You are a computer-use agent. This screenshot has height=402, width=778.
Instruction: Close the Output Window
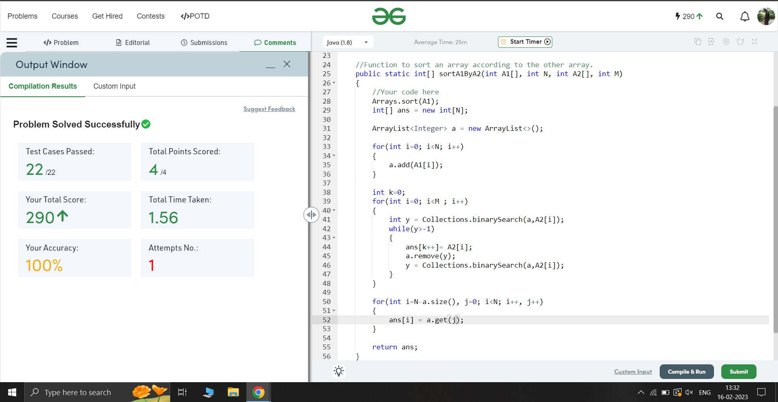tap(287, 64)
